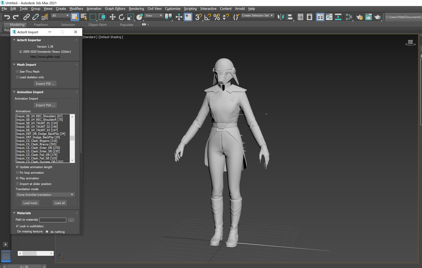Open Create Selection Set dropdown

pyautogui.click(x=257, y=15)
